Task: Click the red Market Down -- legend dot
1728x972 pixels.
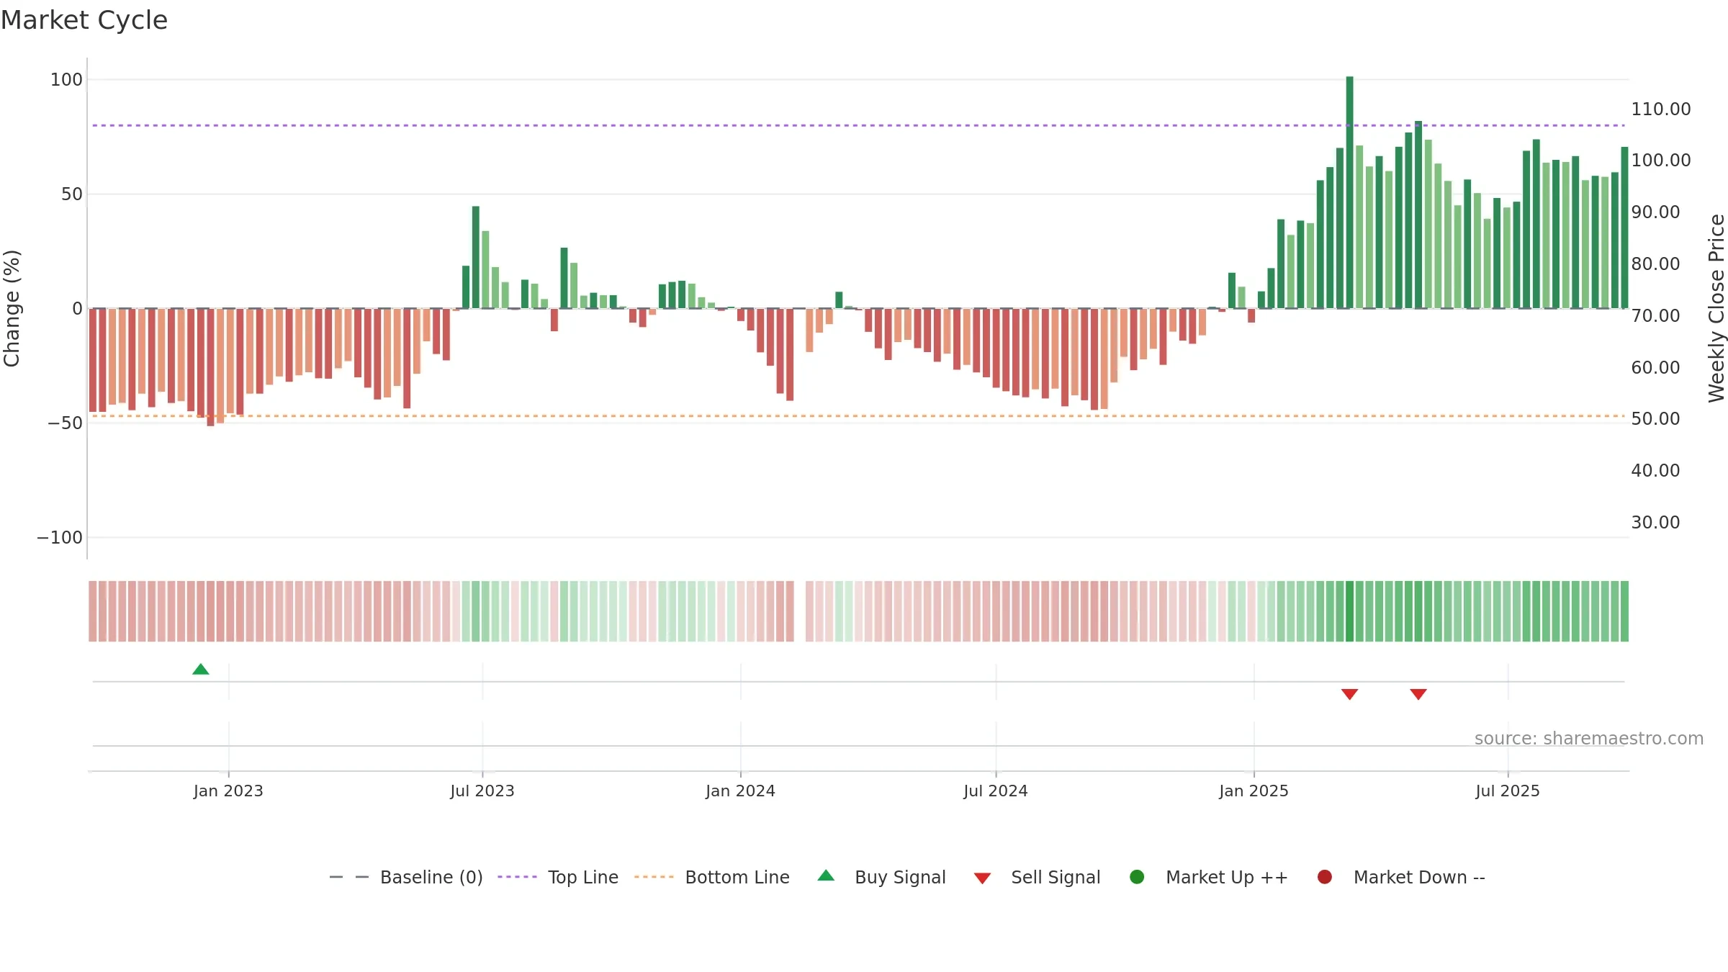Action: point(1325,877)
